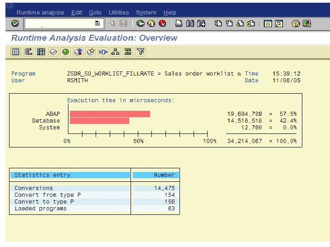The height and width of the screenshot is (247, 330).
Task: Click the funnel filter icon
Action: (x=141, y=52)
